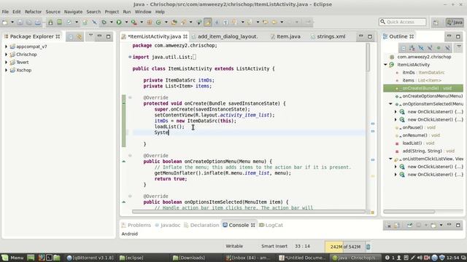Toggle Hide Non-Public Members in Outline
This screenshot has height=262, width=467.
[439, 48]
